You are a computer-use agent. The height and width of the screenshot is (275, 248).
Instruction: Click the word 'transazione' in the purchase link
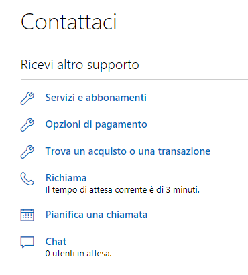(184, 151)
